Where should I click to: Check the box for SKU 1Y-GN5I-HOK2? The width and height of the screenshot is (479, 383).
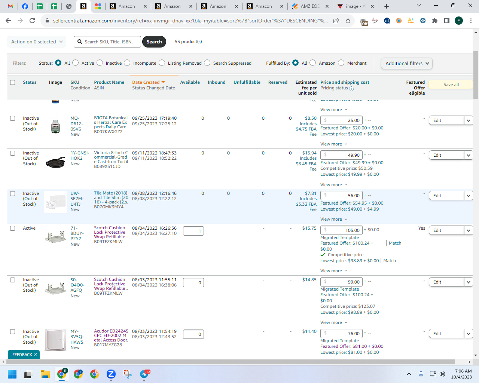(13, 153)
